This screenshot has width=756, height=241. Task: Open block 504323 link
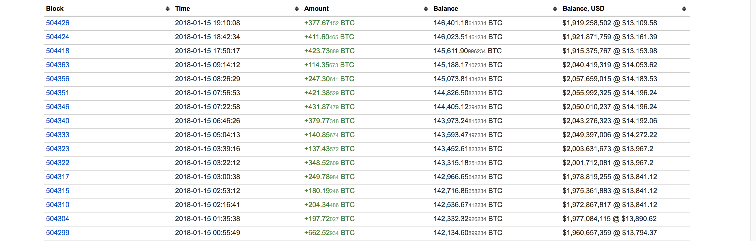[58, 149]
